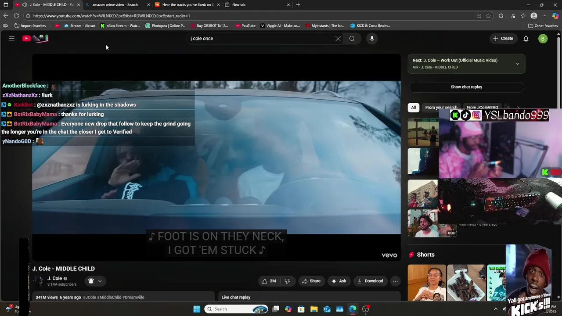Click the vevo logo on video
This screenshot has height=316, width=562.
pyautogui.click(x=389, y=255)
